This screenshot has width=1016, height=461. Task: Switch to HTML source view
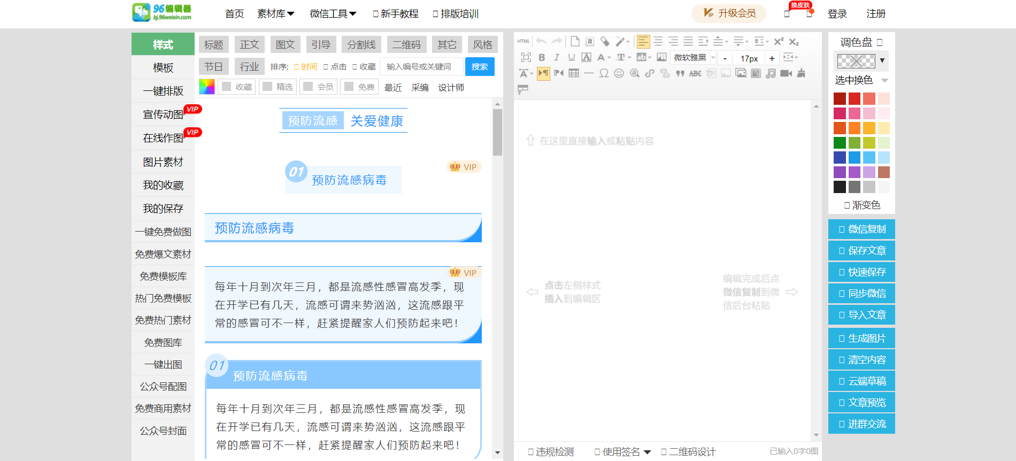523,42
